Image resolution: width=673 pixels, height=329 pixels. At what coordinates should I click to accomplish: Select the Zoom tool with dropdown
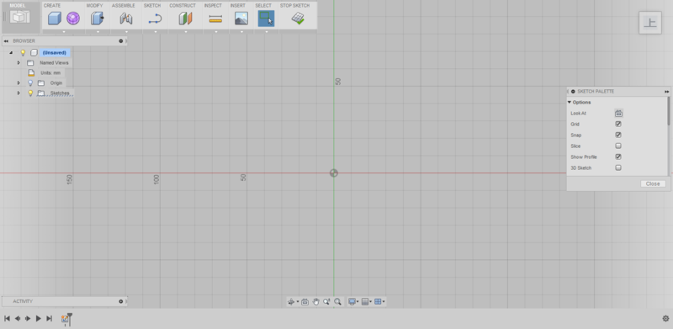[x=326, y=302]
